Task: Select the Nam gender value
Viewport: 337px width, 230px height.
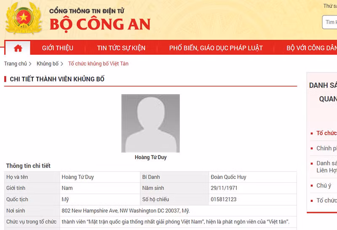Action: tap(67, 188)
